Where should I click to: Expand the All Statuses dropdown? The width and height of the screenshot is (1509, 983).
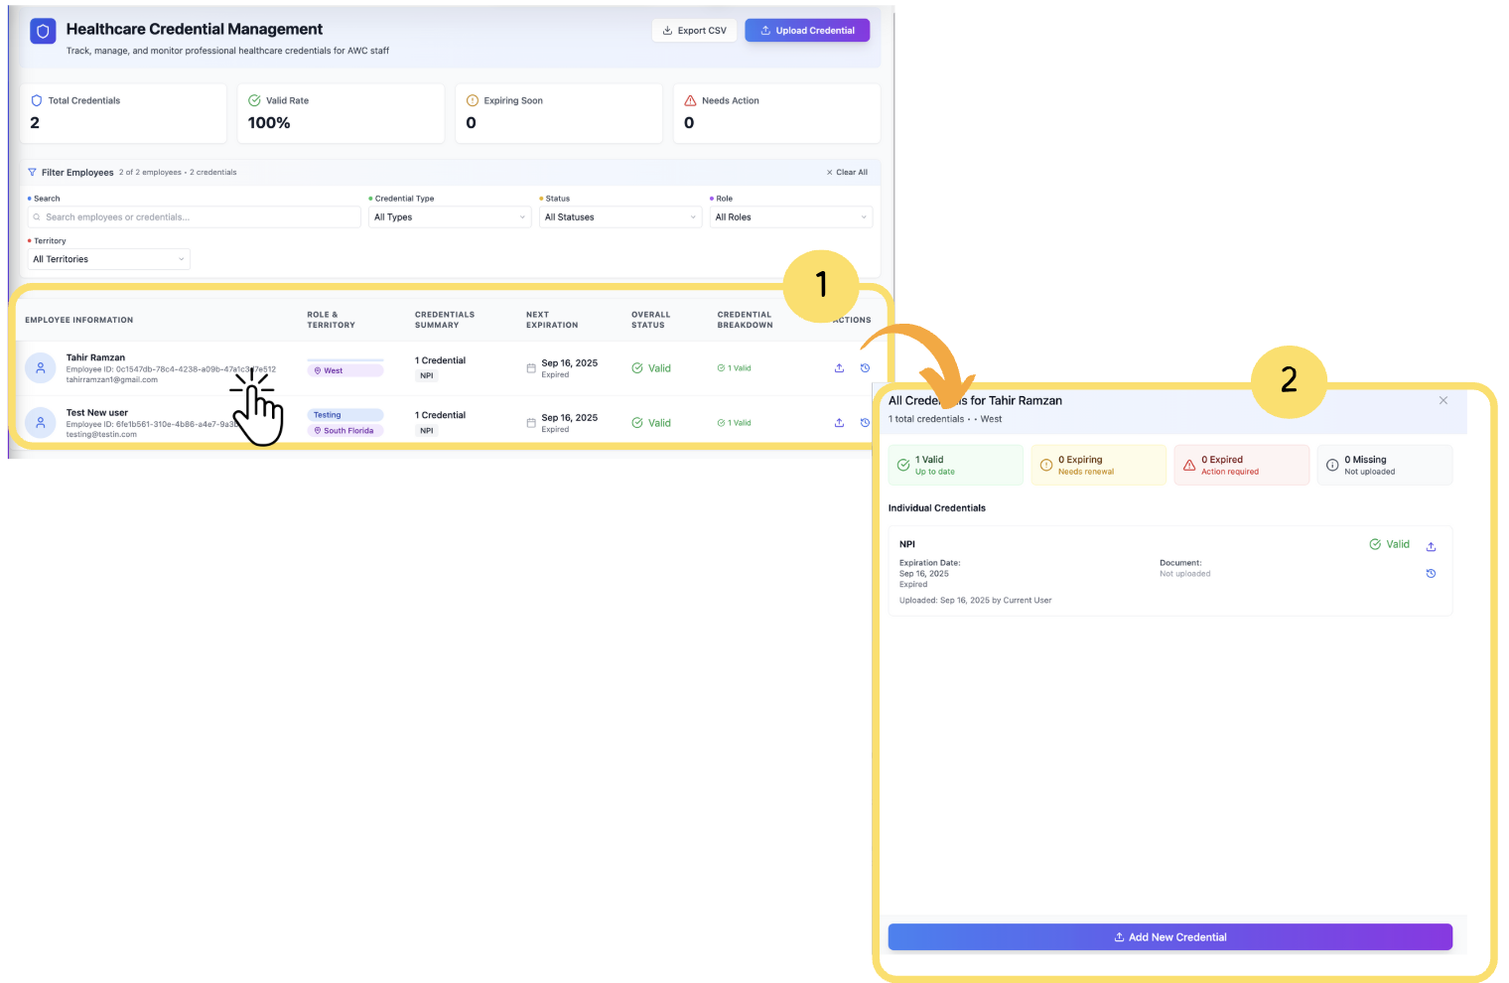[620, 217]
